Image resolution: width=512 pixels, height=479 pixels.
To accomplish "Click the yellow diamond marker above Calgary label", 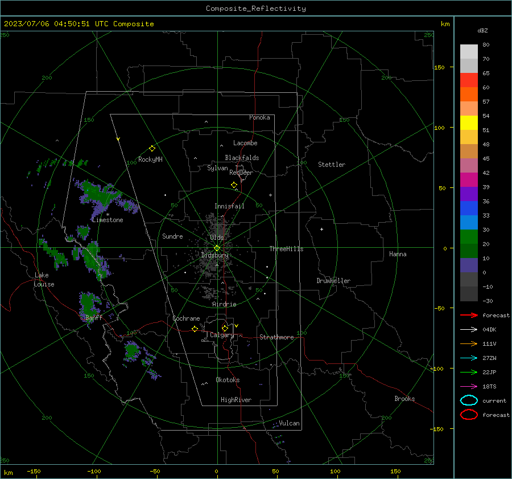I will pos(225,328).
